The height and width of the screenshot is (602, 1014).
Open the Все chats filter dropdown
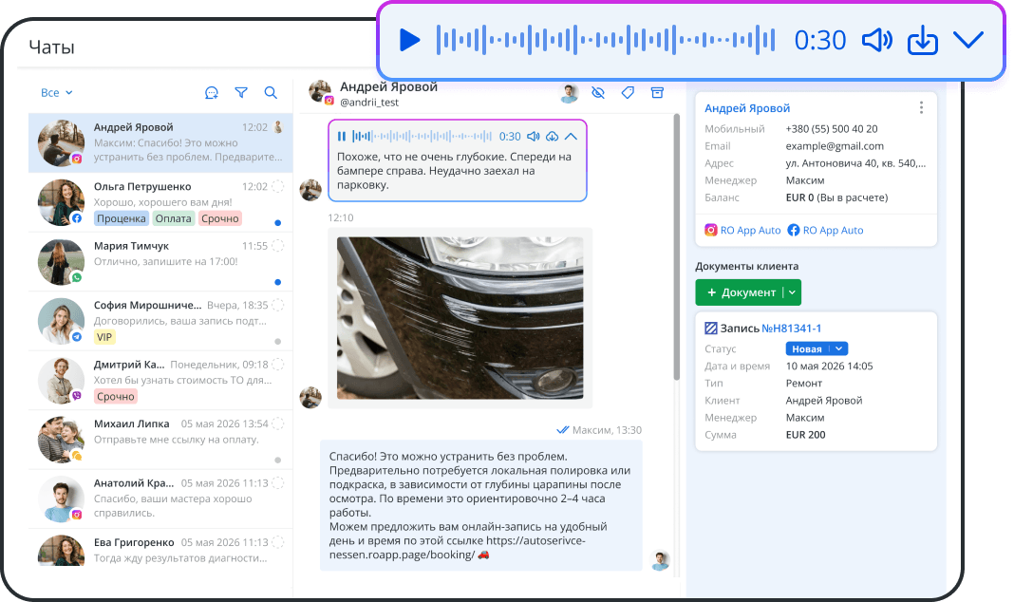point(56,92)
